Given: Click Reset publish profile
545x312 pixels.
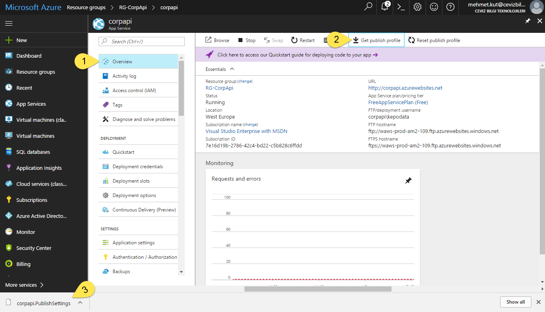Looking at the screenshot, I should tap(434, 40).
